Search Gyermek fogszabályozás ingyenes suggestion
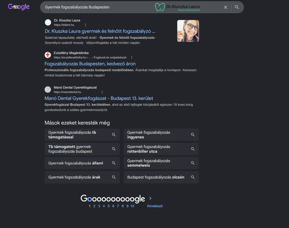 click(161, 135)
